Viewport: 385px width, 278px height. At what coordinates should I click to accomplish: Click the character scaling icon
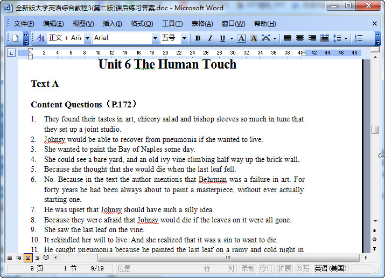(x=266, y=38)
